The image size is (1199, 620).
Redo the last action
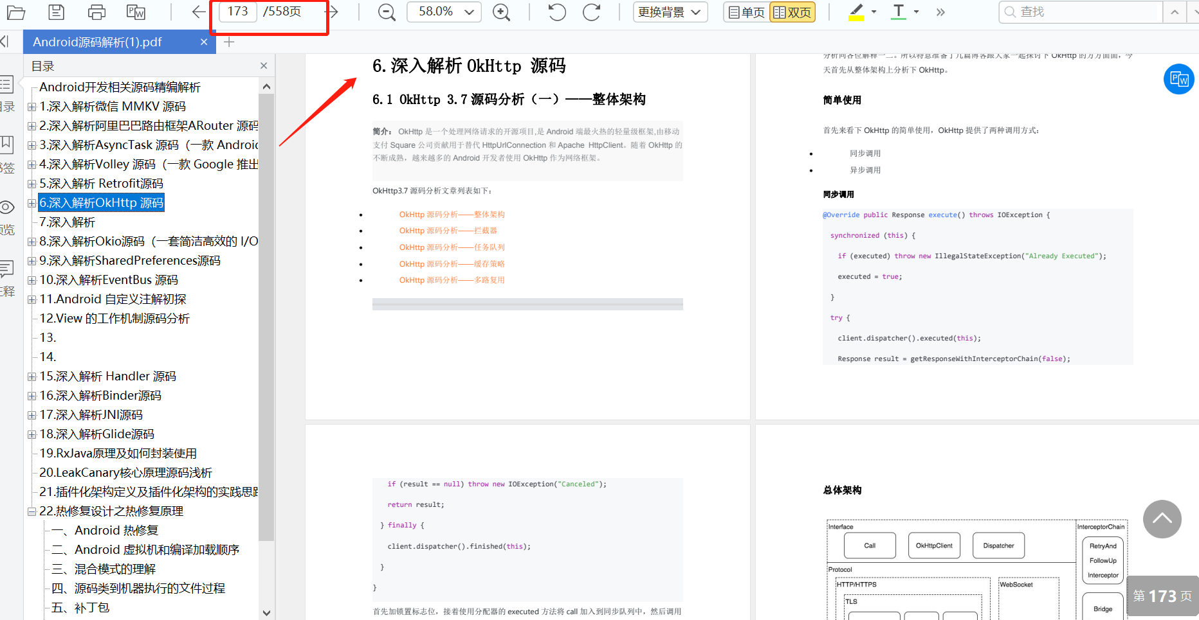(x=592, y=12)
